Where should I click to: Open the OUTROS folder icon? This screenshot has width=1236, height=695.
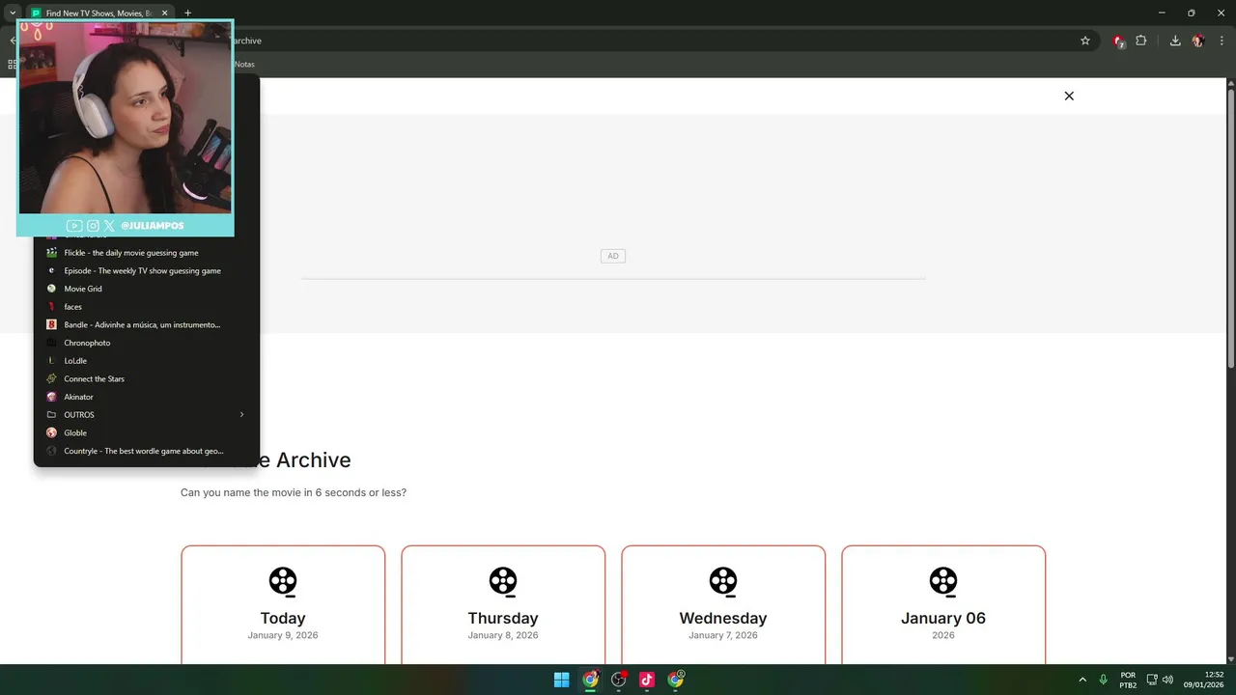tap(52, 415)
